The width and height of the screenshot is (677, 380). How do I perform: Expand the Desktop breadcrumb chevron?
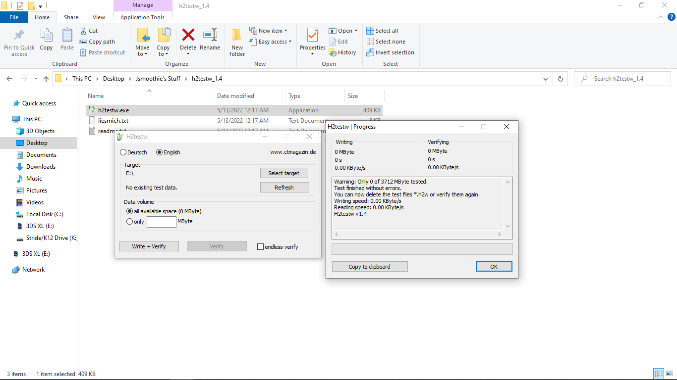(x=130, y=79)
